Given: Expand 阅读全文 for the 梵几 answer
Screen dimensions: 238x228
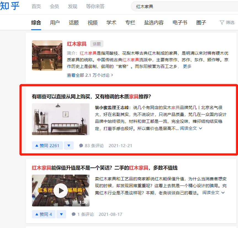Looking at the screenshot, I should (x=191, y=128).
